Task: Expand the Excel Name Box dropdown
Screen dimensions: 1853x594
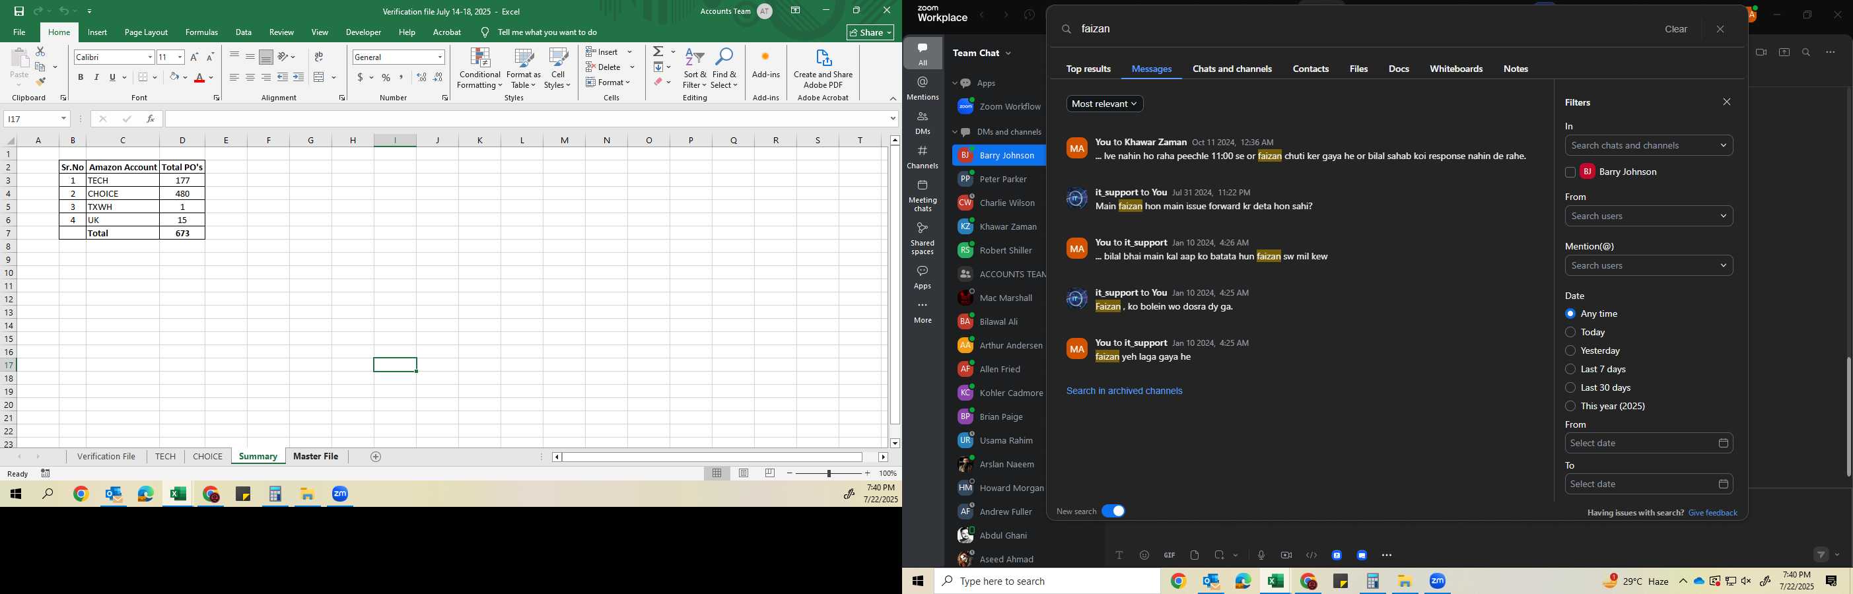Action: coord(63,119)
